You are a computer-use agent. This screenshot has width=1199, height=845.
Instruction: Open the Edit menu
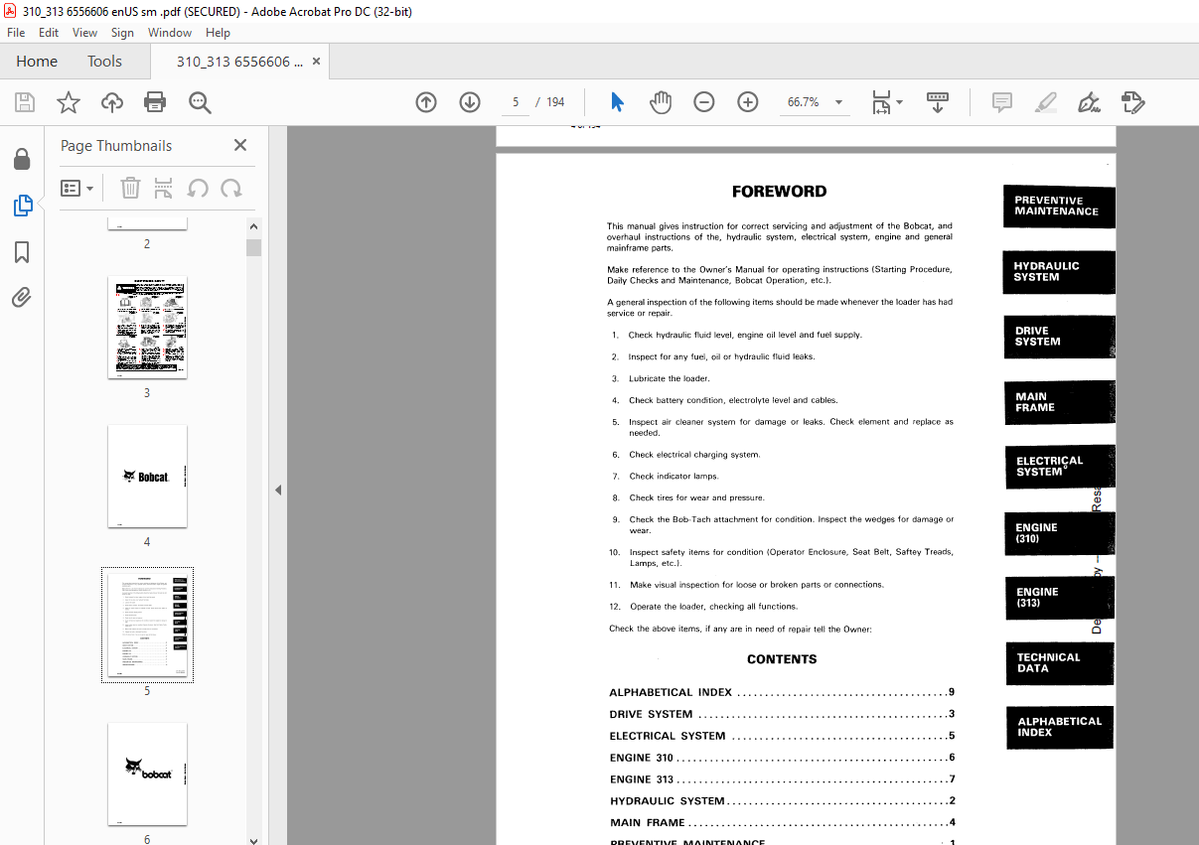pyautogui.click(x=49, y=33)
